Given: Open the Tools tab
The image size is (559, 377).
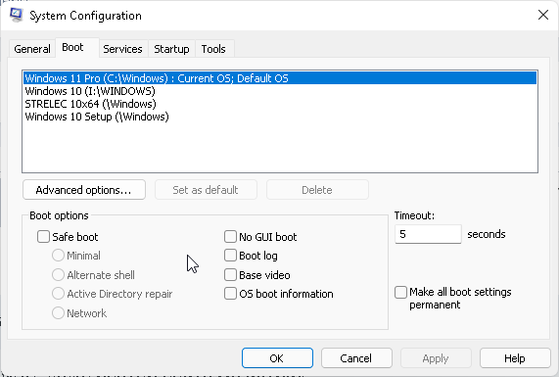Looking at the screenshot, I should [213, 49].
